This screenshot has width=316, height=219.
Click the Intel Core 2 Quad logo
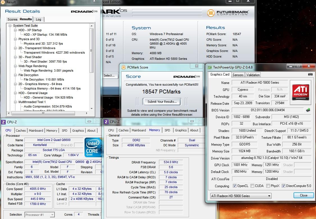[x=93, y=147]
